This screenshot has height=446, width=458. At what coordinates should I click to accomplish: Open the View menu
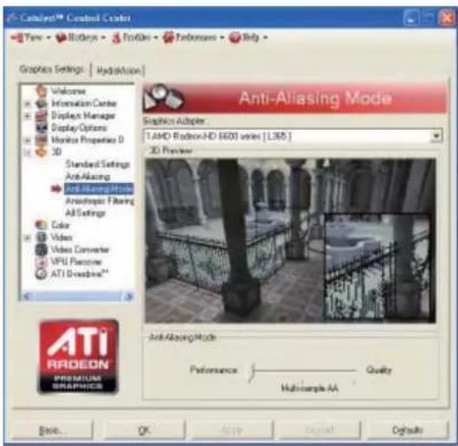point(30,37)
